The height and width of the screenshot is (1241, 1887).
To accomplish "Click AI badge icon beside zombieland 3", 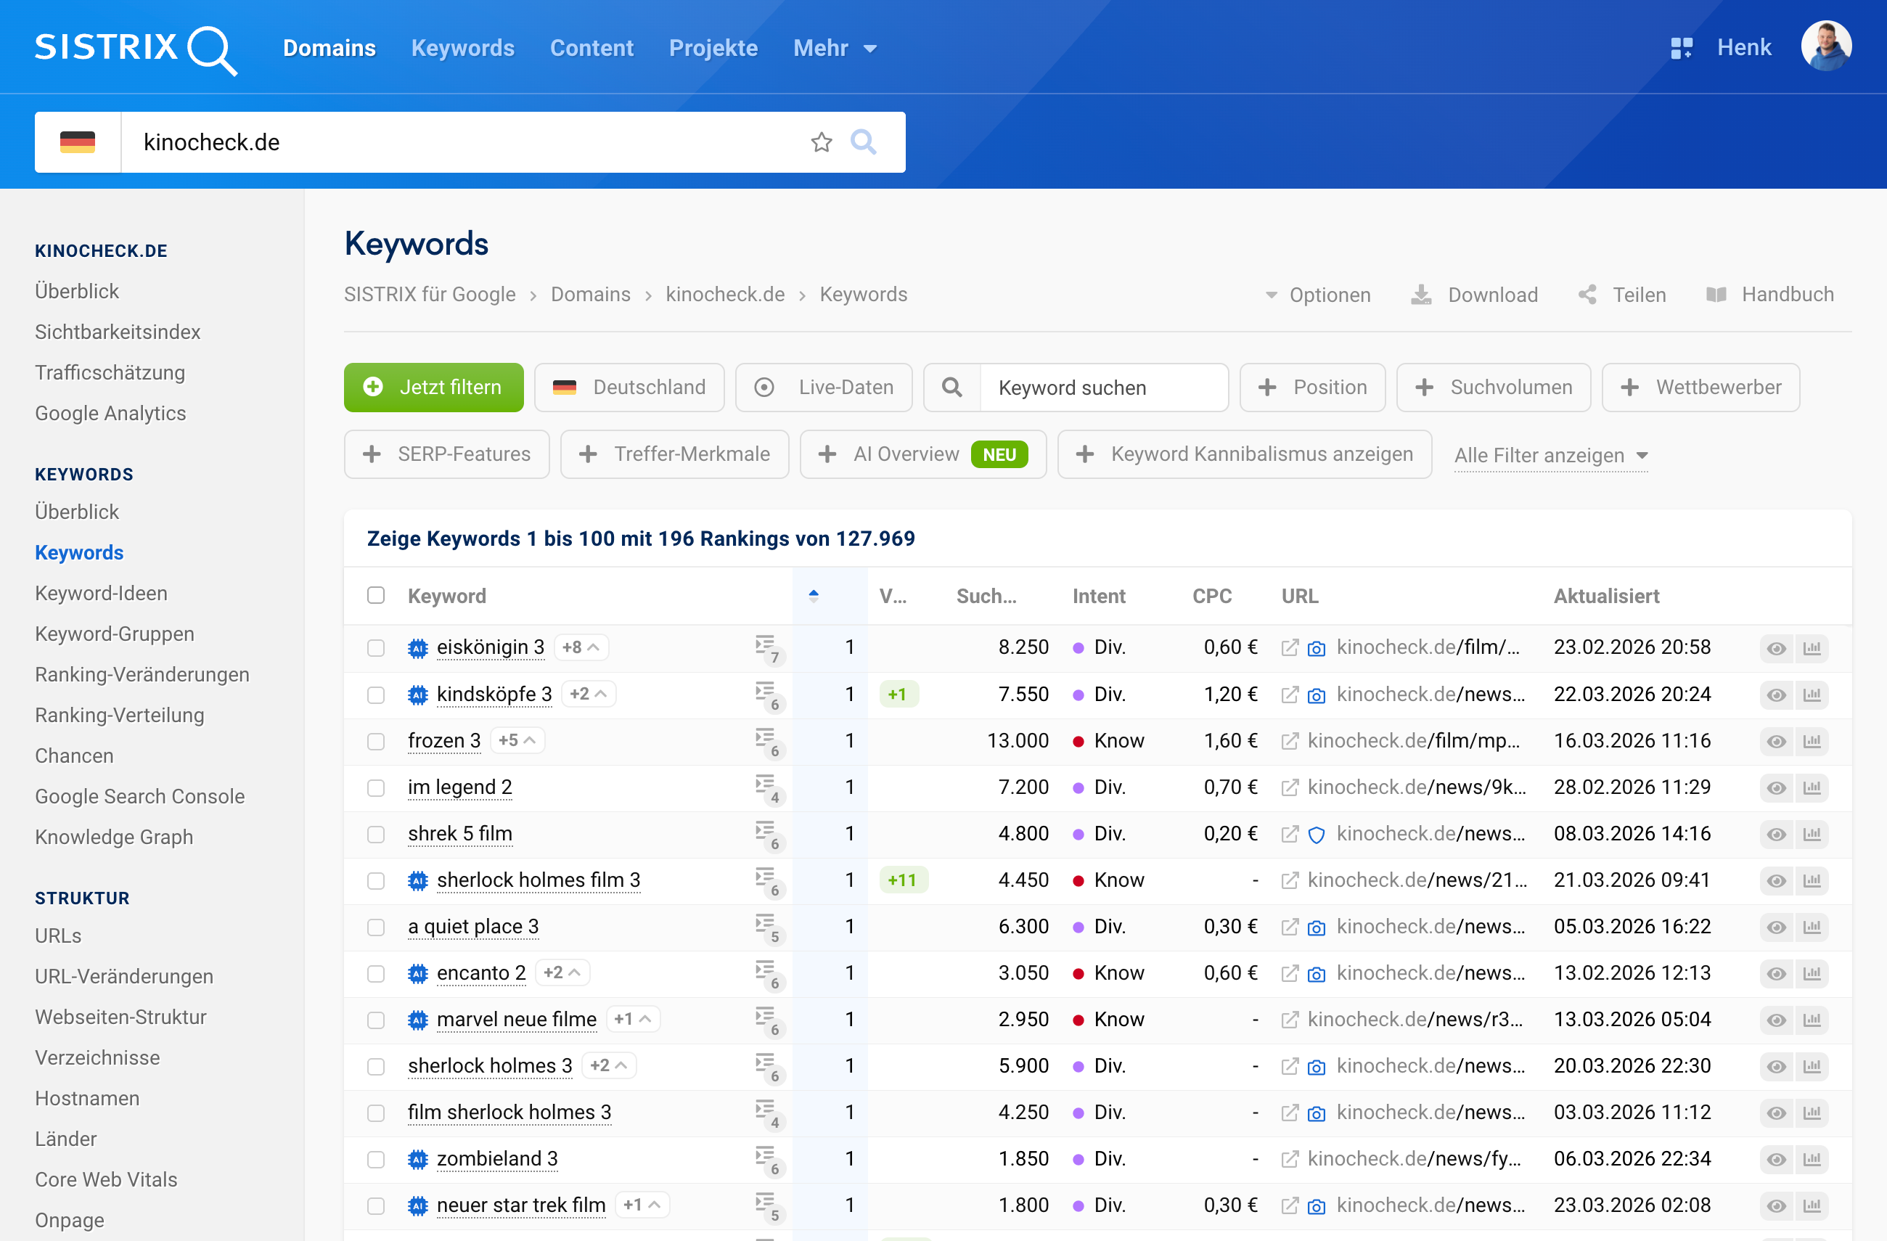I will [418, 1158].
